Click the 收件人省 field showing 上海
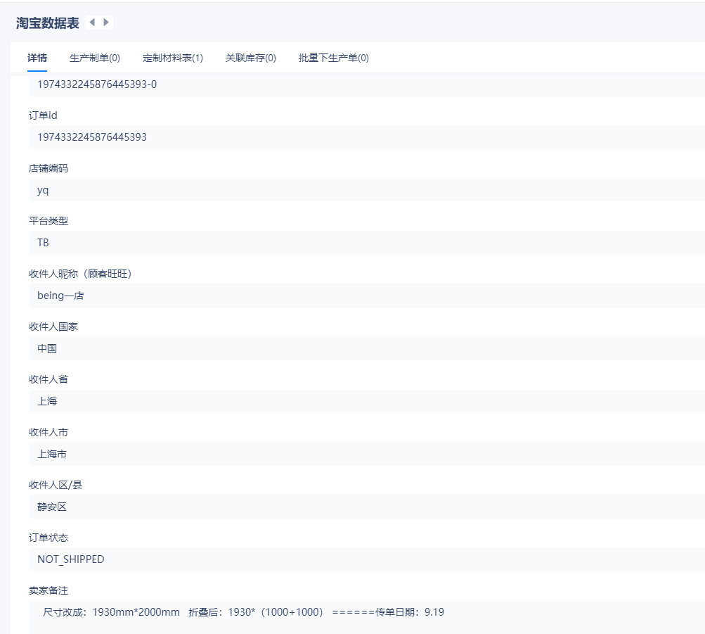This screenshot has height=634, width=705. 366,401
